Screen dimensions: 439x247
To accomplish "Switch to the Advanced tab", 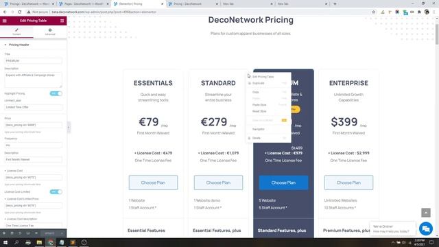I will pos(50,32).
